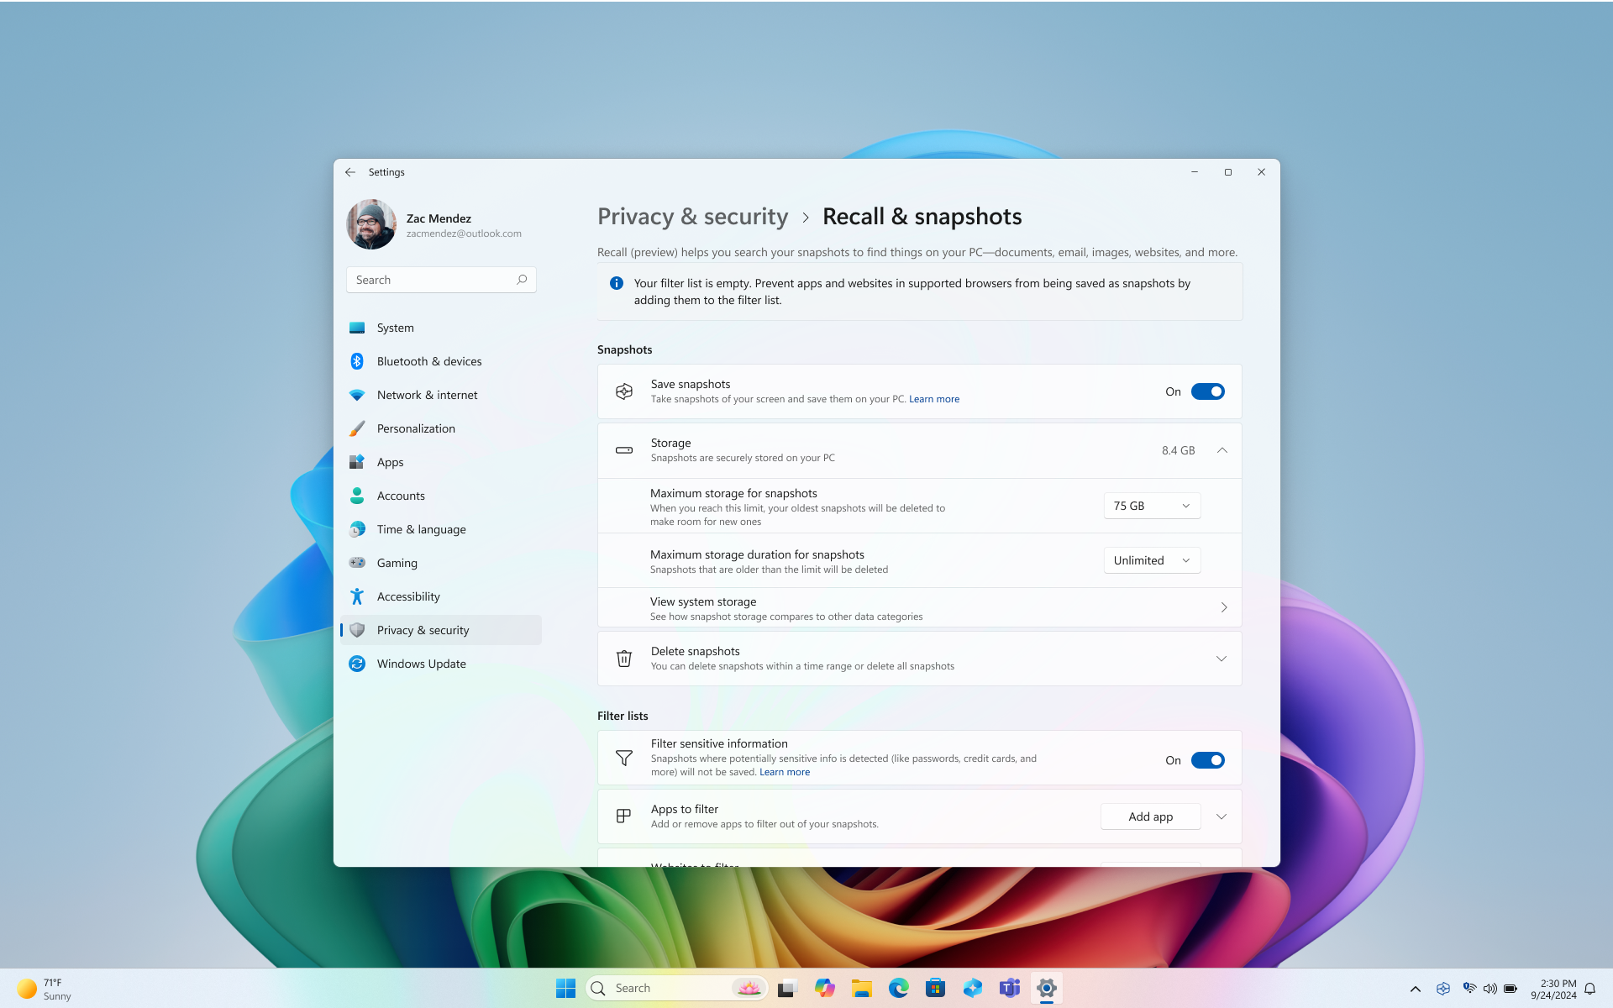Select the System menu item
This screenshot has height=1008, width=1613.
click(x=396, y=328)
